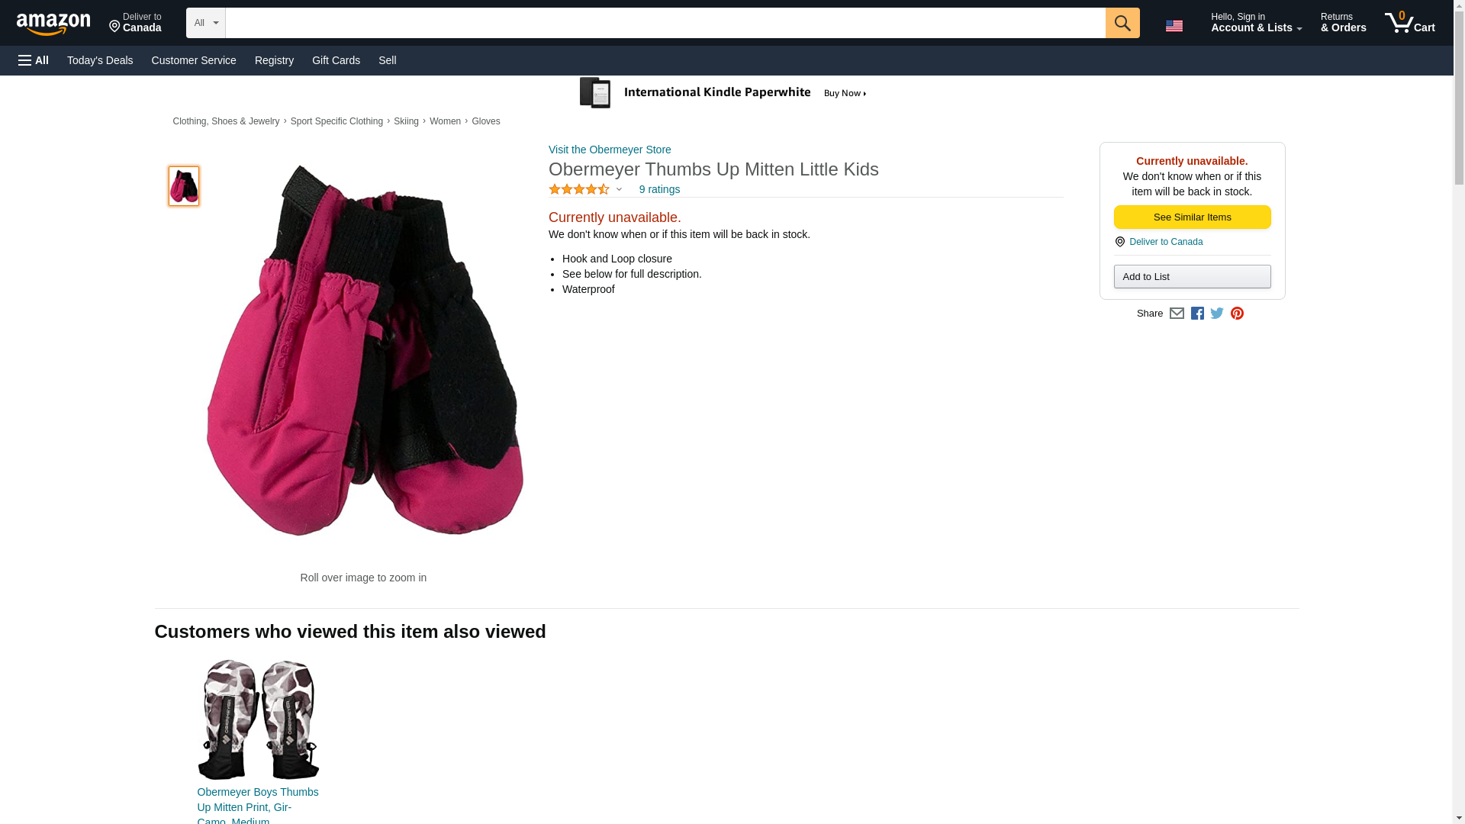1465x824 pixels.
Task: Click the See Similar Items button
Action: (1192, 217)
